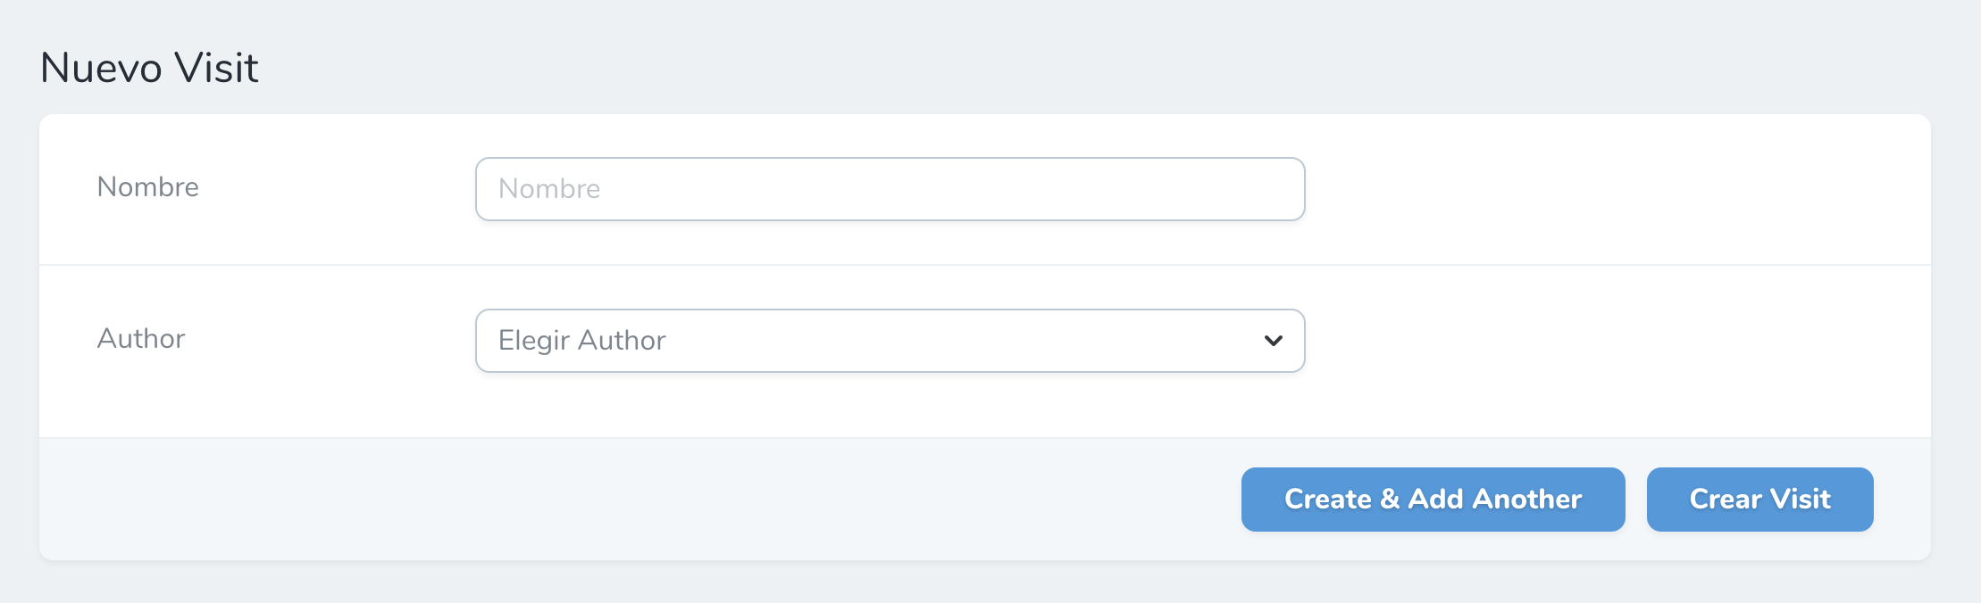Select the Nombre field placeholder
Image resolution: width=1981 pixels, height=603 pixels.
coord(548,188)
